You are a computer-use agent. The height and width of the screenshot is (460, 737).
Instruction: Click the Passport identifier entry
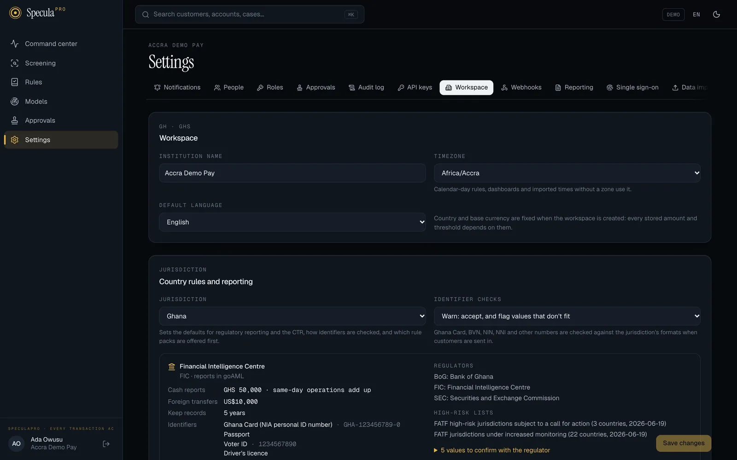[x=237, y=434]
